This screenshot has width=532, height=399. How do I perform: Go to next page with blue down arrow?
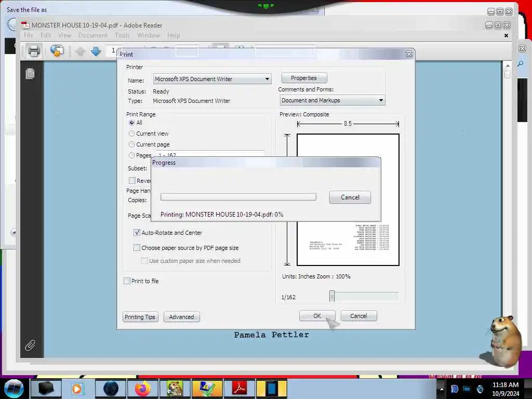(96, 51)
